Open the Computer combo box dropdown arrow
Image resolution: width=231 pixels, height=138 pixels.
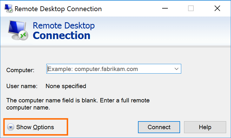click(176, 69)
